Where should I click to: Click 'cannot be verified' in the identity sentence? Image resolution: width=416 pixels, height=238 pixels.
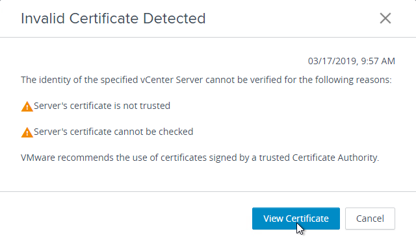click(x=243, y=80)
